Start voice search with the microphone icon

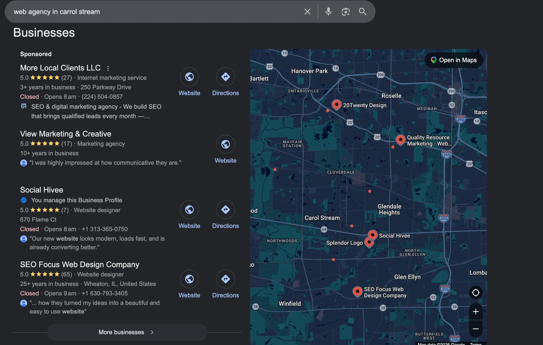[x=328, y=12]
